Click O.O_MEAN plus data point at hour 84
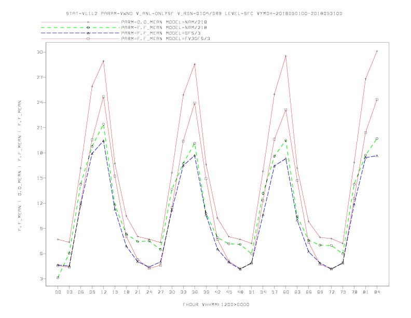The image size is (411, 318). point(377,51)
